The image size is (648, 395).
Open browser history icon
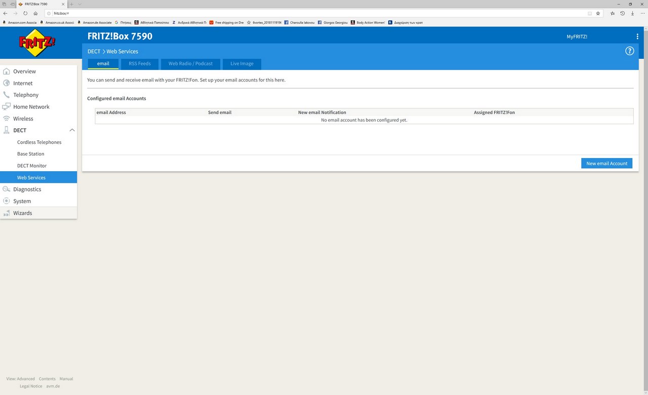pos(623,13)
